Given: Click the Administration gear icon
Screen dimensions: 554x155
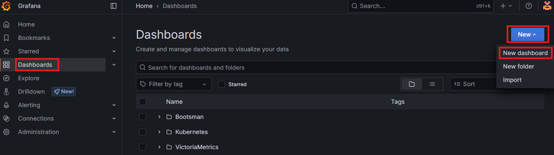Looking at the screenshot, I should [x=6, y=132].
